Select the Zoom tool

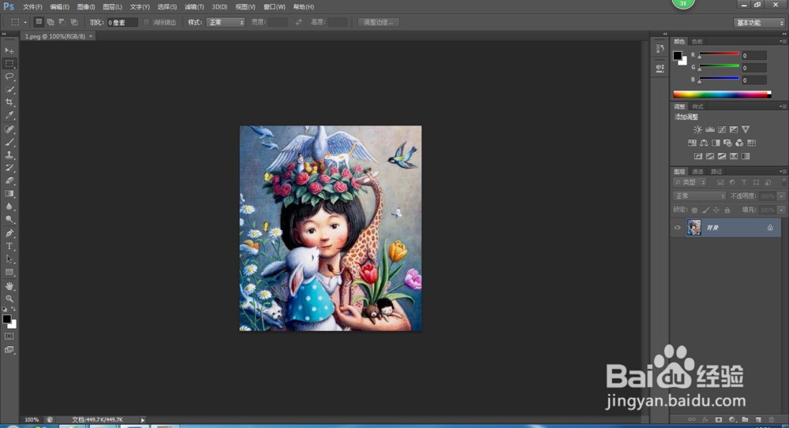click(x=9, y=299)
